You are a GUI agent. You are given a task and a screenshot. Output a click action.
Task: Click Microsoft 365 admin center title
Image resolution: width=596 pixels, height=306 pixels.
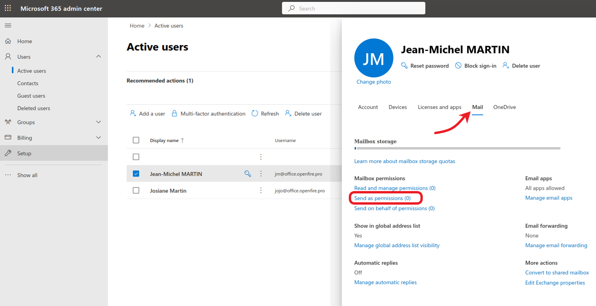pos(61,8)
